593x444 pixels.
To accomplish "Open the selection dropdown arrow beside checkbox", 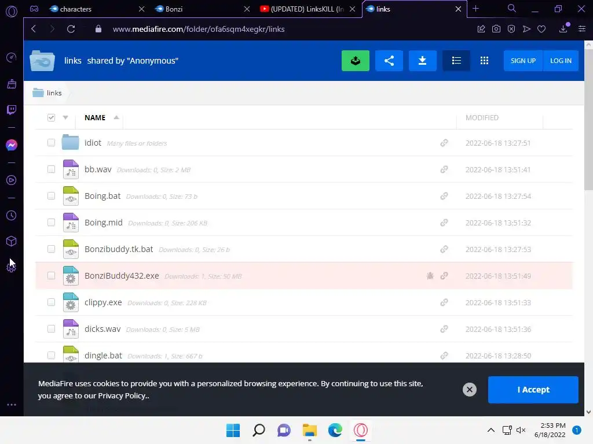I will click(65, 118).
